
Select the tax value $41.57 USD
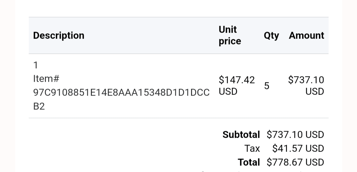tap(298, 148)
